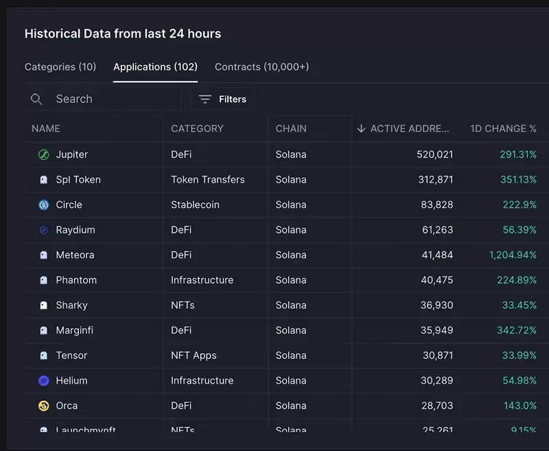The image size is (549, 451).
Task: Click the 61,263 active addresses value
Action: coord(438,230)
